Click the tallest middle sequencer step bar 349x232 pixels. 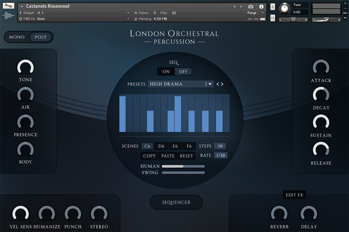[178, 114]
